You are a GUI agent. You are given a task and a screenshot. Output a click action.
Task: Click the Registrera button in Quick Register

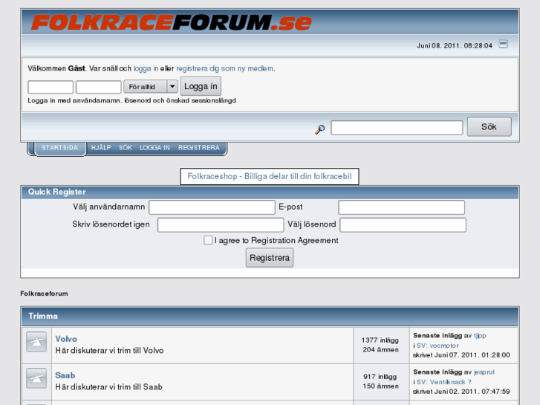pos(270,258)
